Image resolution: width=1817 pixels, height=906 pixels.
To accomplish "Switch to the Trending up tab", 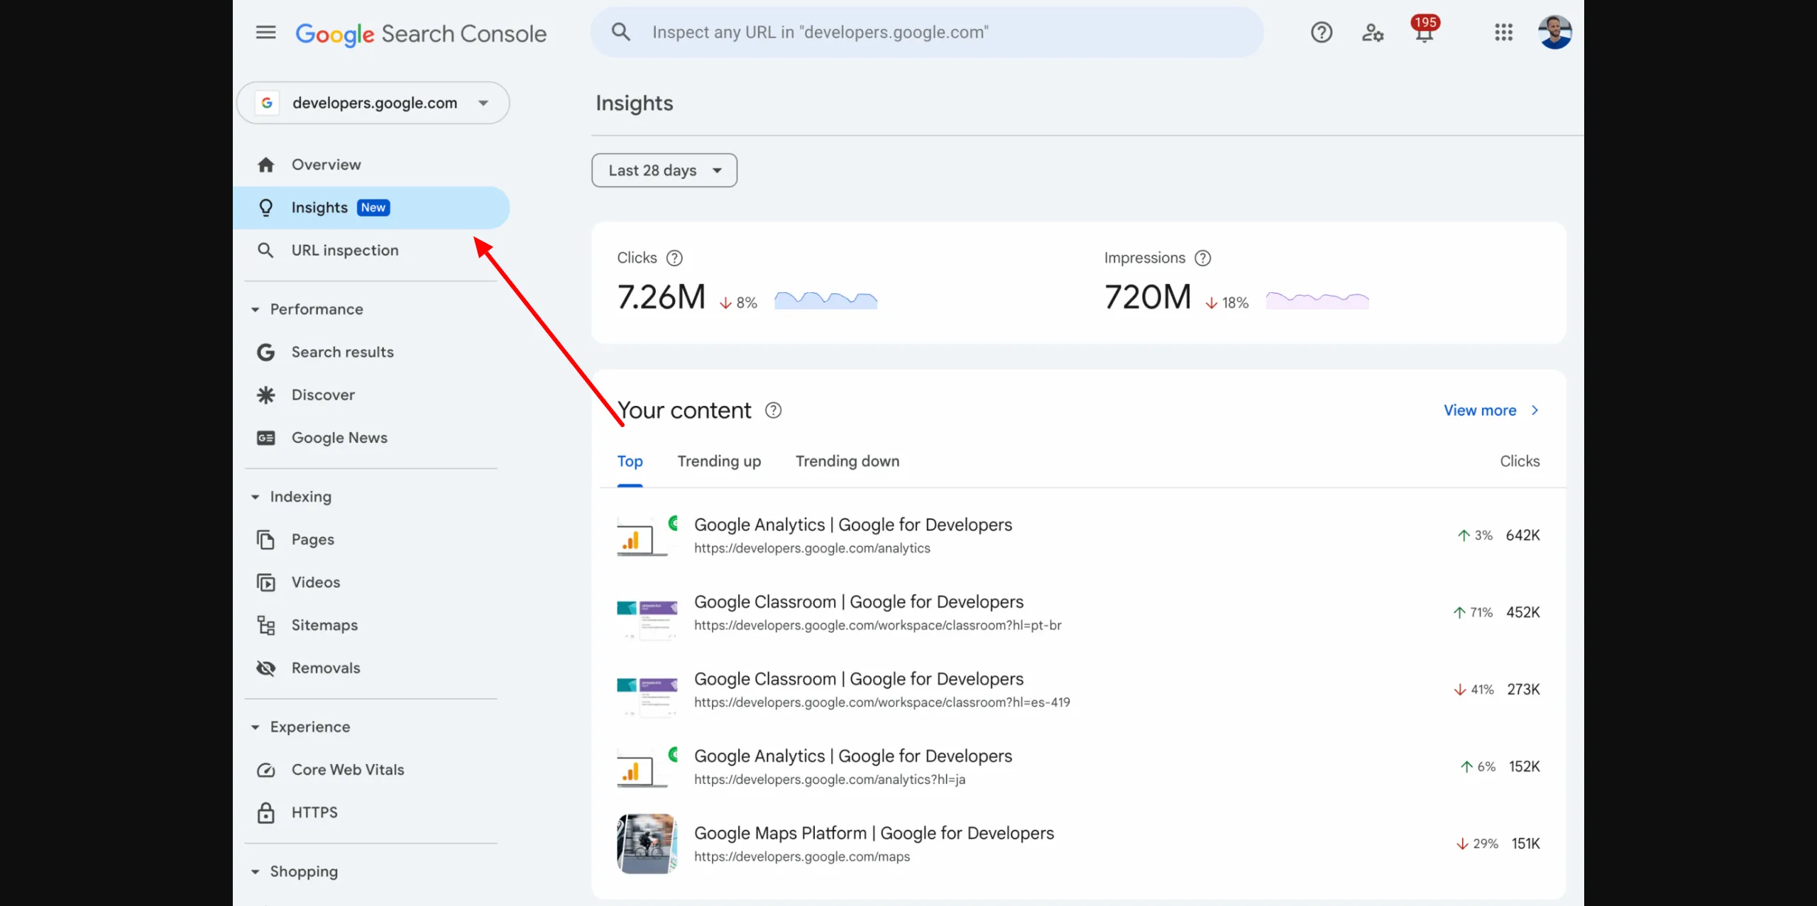I will click(719, 462).
